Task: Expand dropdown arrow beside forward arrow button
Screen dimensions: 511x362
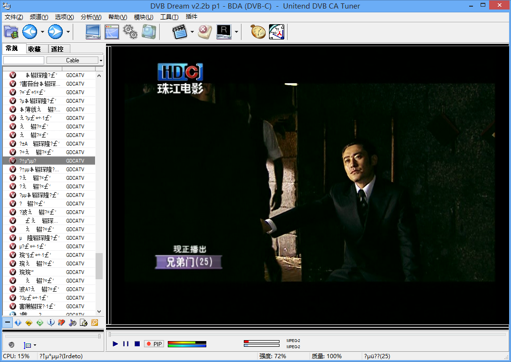Action: pyautogui.click(x=68, y=32)
